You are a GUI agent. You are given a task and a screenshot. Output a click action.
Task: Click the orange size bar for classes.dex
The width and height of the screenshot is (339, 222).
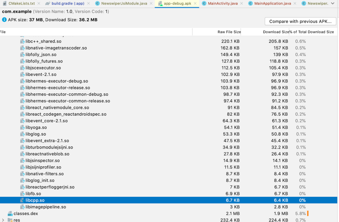308,214
